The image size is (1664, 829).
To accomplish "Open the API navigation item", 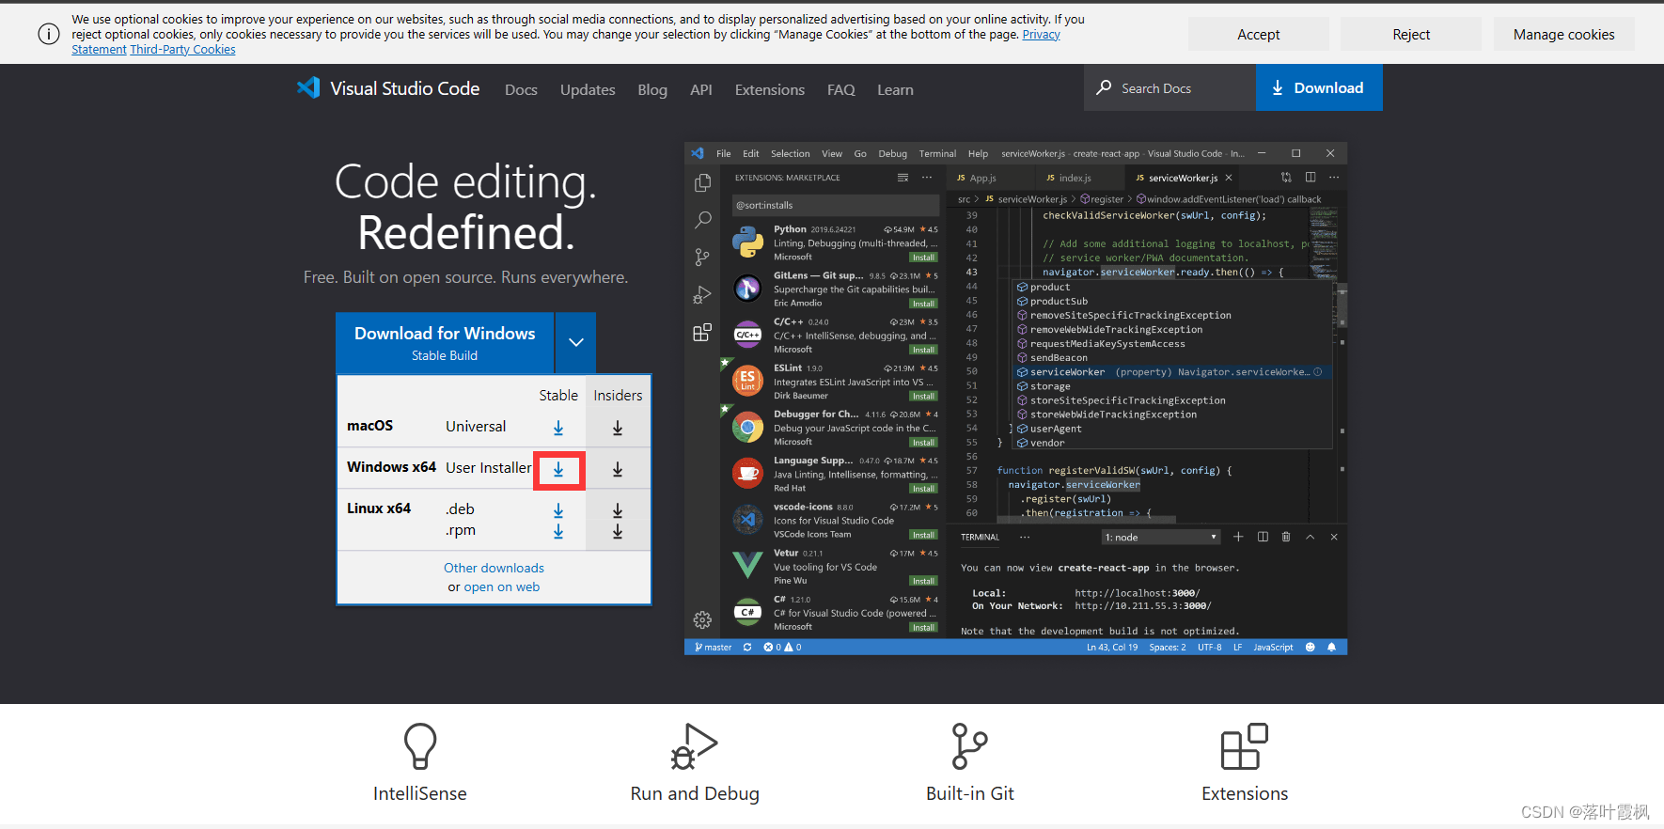I will pyautogui.click(x=701, y=89).
